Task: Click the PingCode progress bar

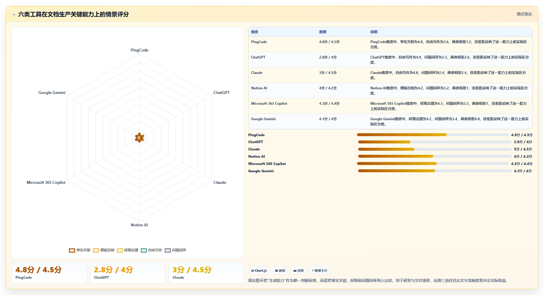Action: 433,135
